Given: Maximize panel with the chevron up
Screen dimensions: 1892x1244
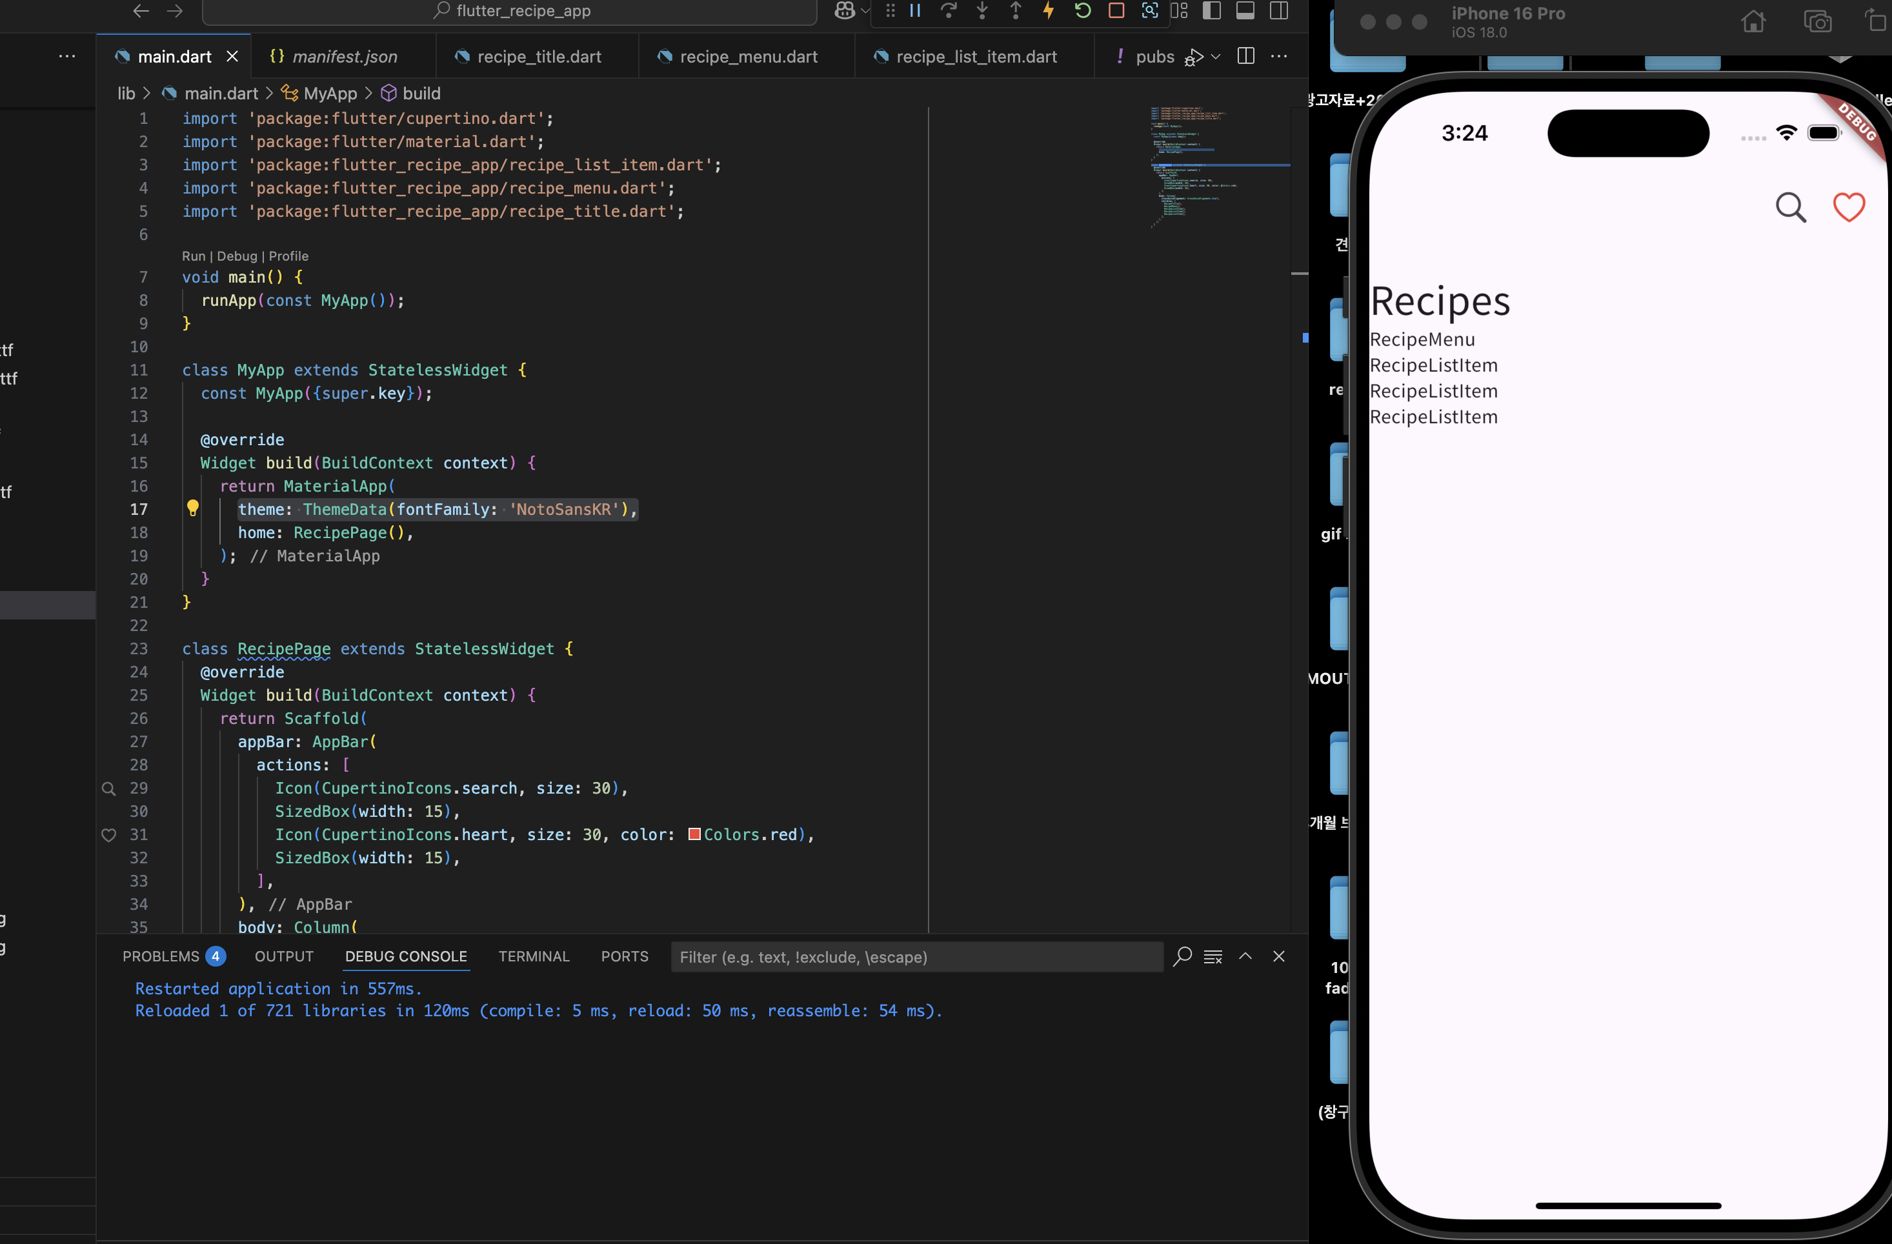Looking at the screenshot, I should (x=1245, y=956).
